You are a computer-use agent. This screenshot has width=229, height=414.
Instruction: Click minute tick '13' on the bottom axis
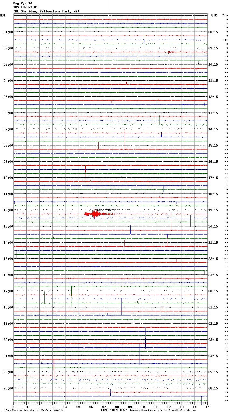click(x=182, y=407)
